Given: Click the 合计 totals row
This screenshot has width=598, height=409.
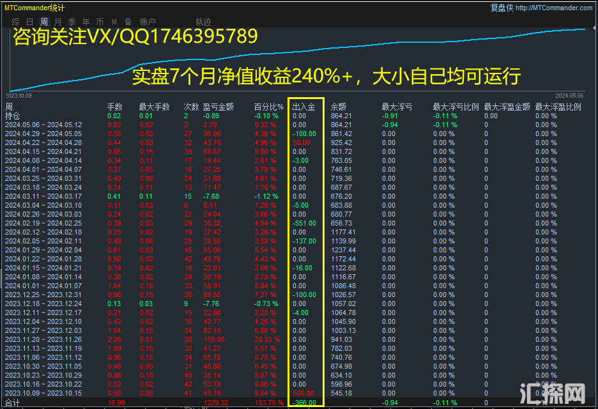Looking at the screenshot, I should pos(13,403).
